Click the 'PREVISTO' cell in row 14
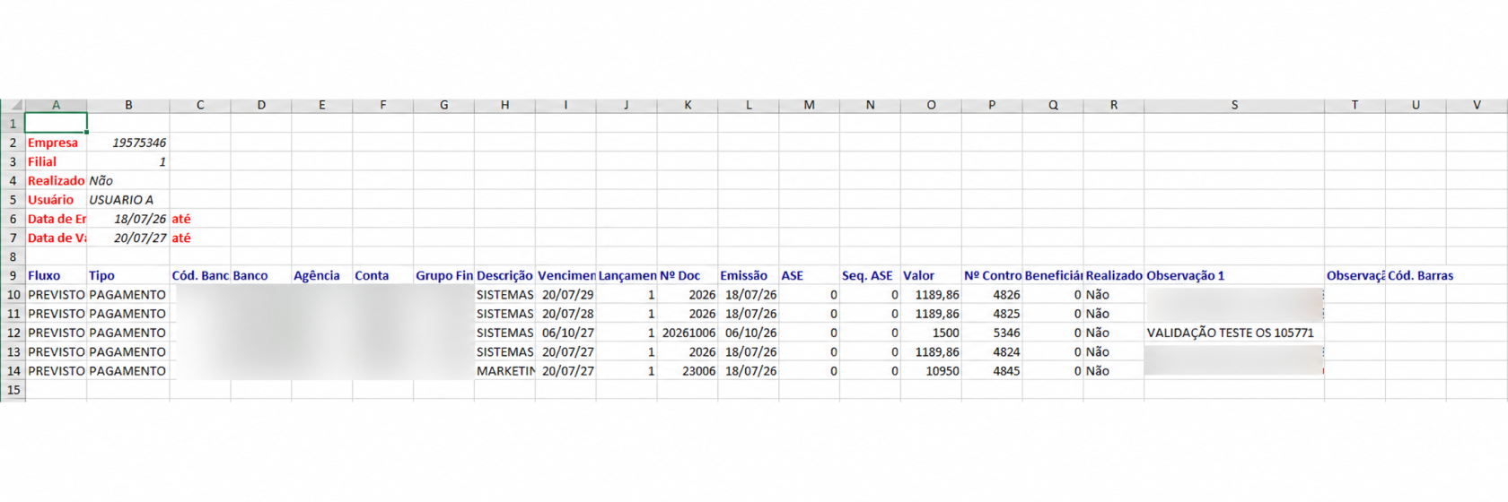 click(x=56, y=370)
